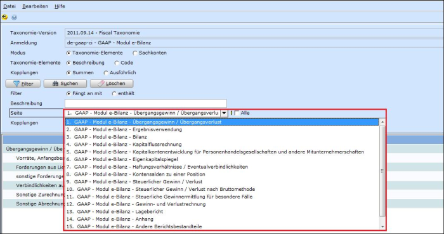Choose option 1 Übergangsgewinn / Übergangsverlust
The height and width of the screenshot is (234, 444).
click(222, 122)
